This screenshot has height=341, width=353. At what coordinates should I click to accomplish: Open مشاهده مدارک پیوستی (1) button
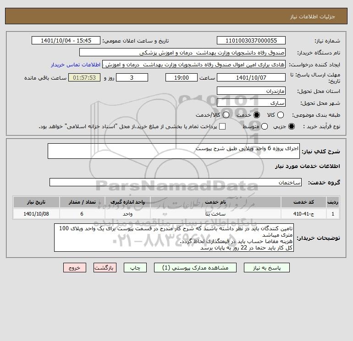[x=195, y=268]
